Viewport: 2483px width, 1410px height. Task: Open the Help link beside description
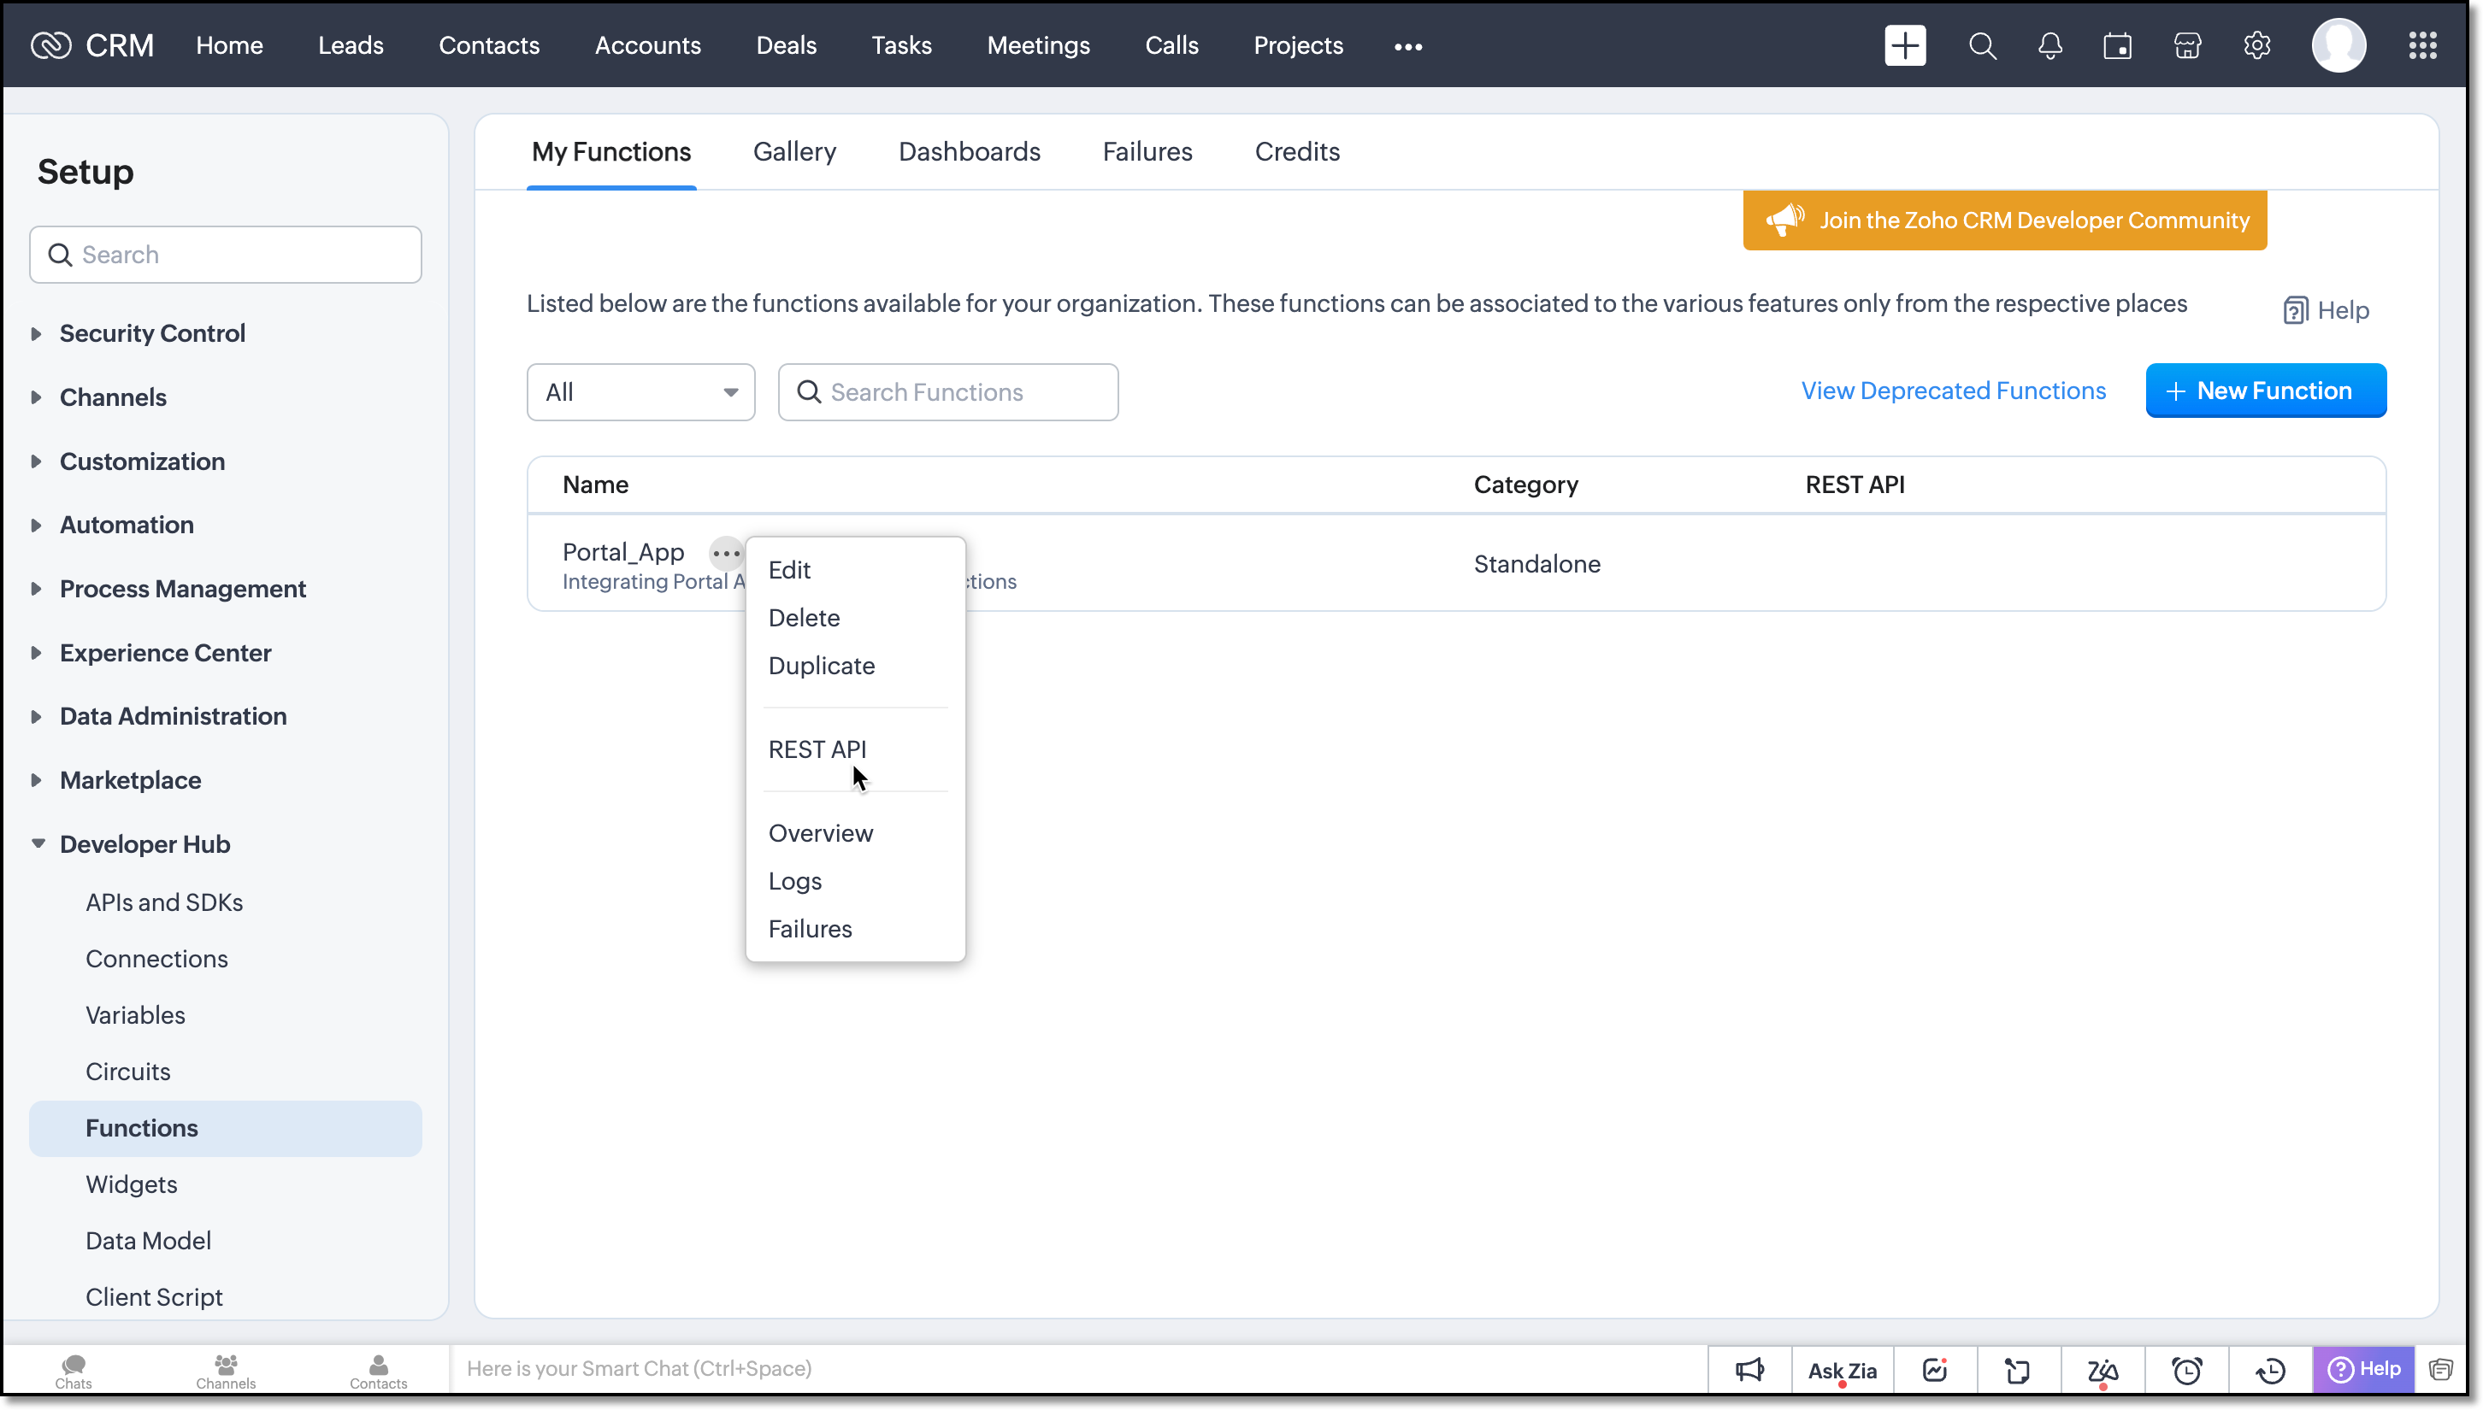coord(2326,310)
